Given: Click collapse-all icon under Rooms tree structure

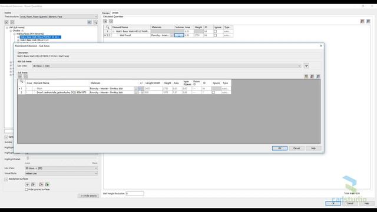Looking at the screenshot, I should coord(12,22).
